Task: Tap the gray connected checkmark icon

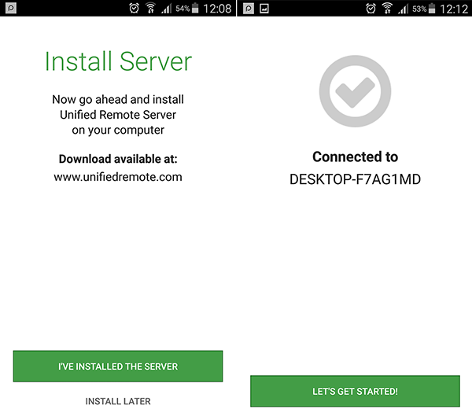Action: point(355,91)
